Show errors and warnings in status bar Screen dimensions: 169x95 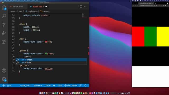coord(7,85)
